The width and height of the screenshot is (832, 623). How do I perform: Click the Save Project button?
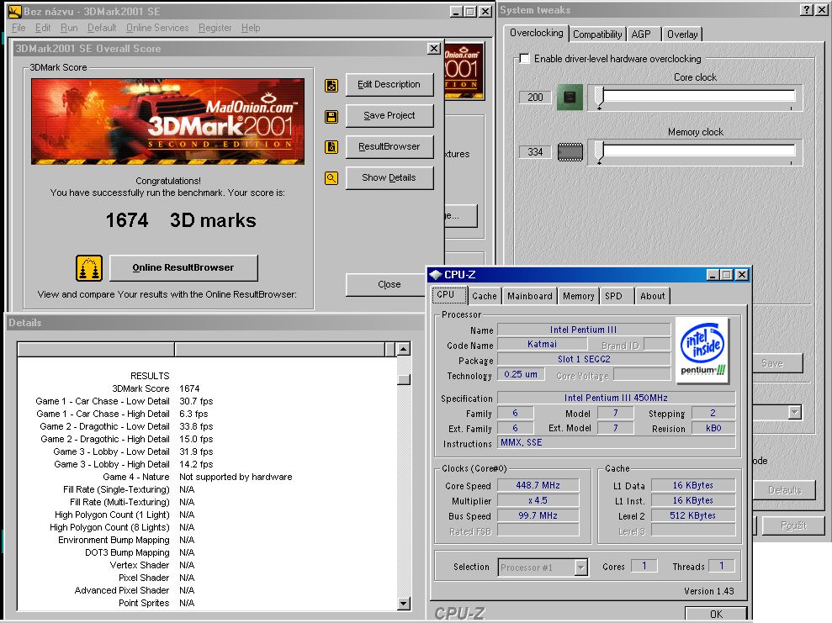point(390,115)
